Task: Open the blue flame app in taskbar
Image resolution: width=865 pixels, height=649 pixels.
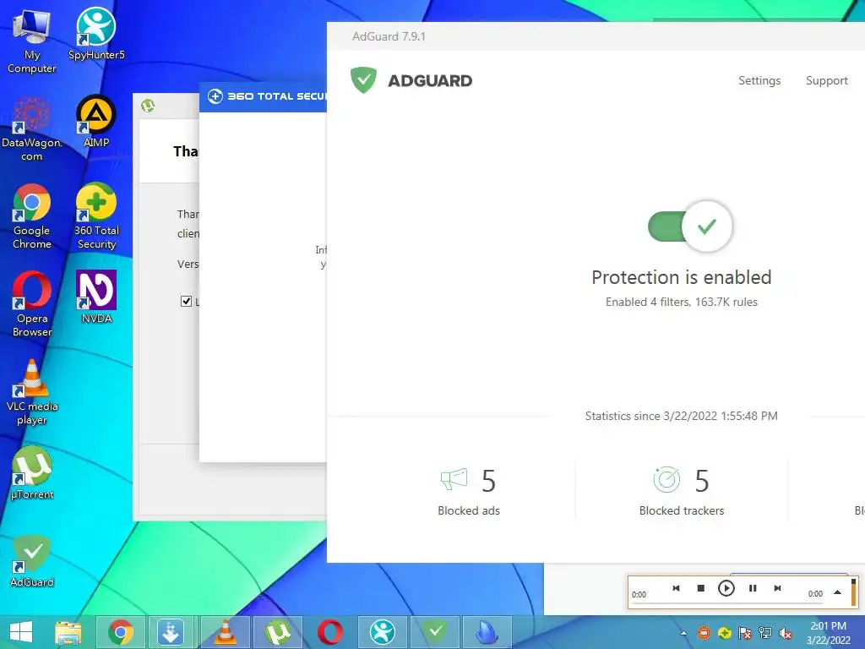Action: [487, 632]
